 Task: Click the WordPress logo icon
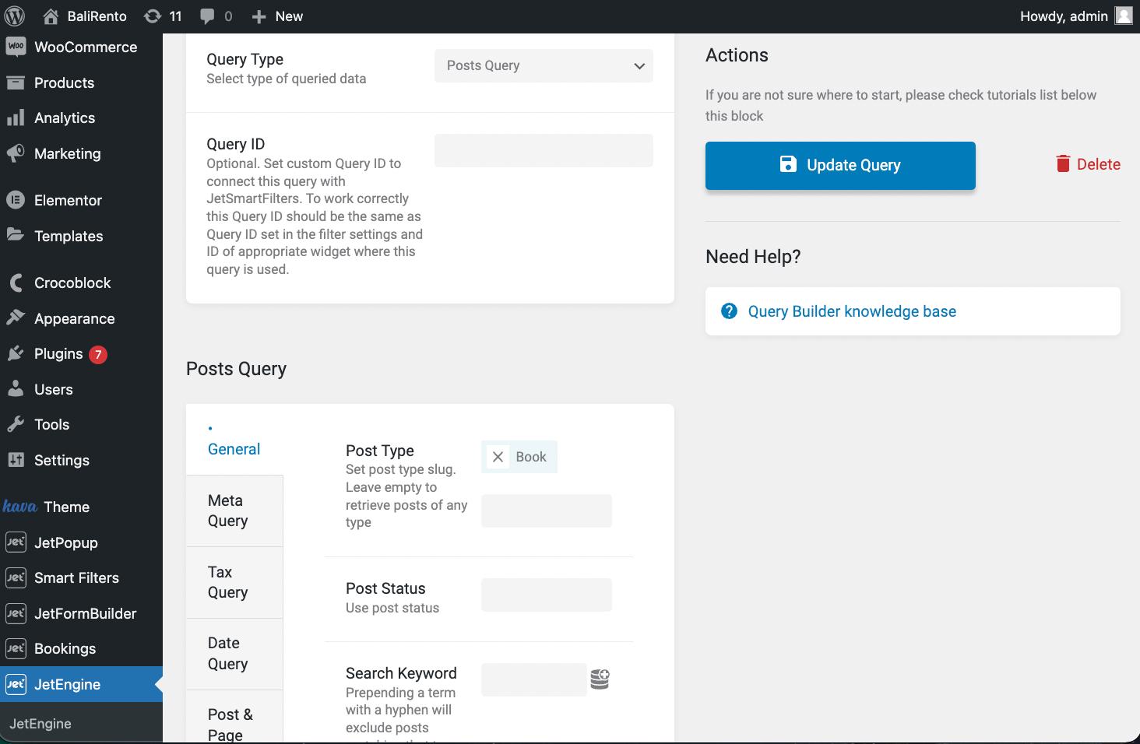tap(15, 16)
